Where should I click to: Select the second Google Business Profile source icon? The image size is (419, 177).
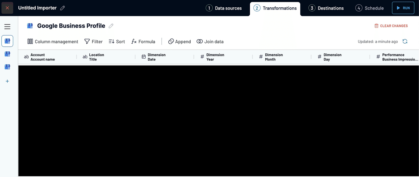pyautogui.click(x=7, y=54)
